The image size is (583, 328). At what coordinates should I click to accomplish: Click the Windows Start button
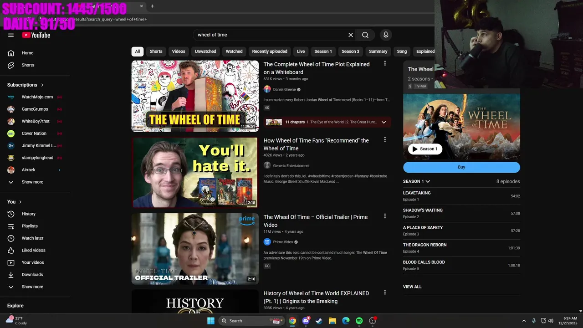point(211,321)
